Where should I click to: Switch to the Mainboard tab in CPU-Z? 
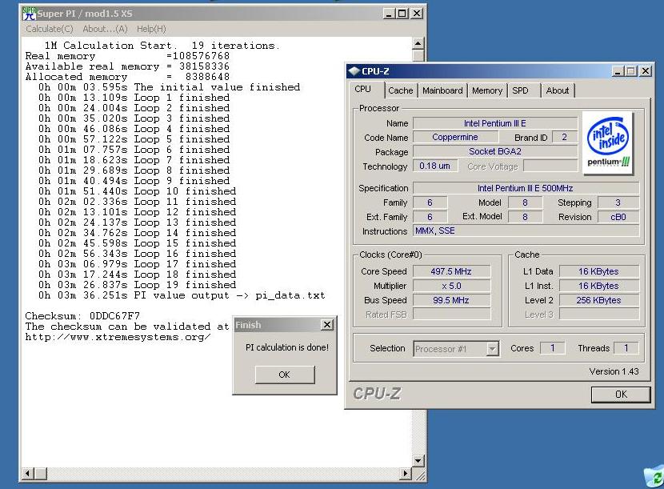[442, 90]
